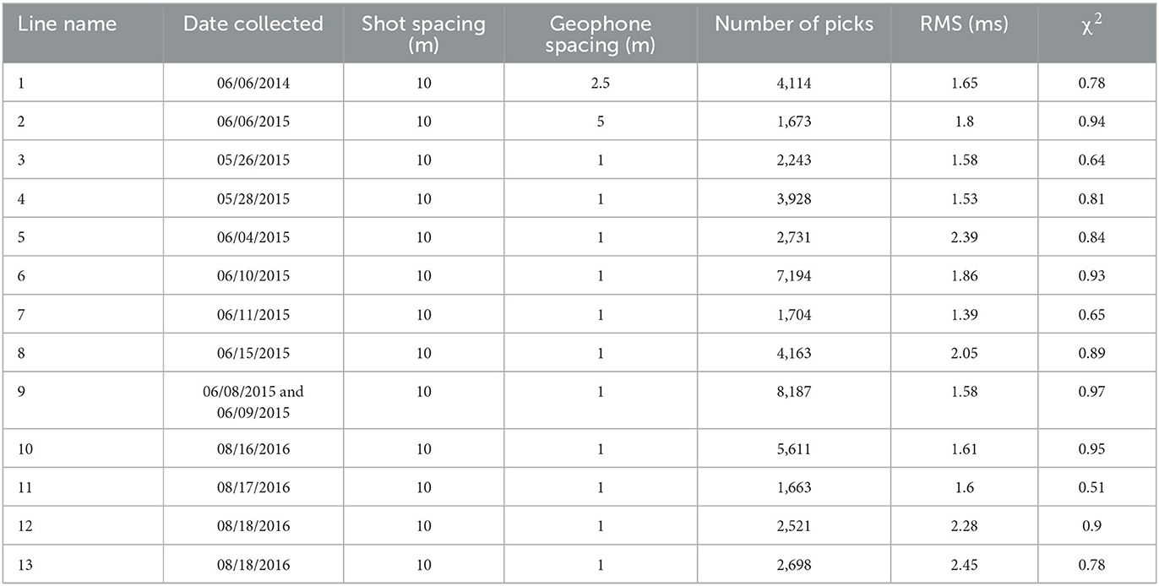Viewport: 1159px width, 586px height.
Task: Select the RMS value 2.39
Action: [x=964, y=237]
